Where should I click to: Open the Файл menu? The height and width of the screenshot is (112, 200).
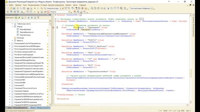click(11, 5)
